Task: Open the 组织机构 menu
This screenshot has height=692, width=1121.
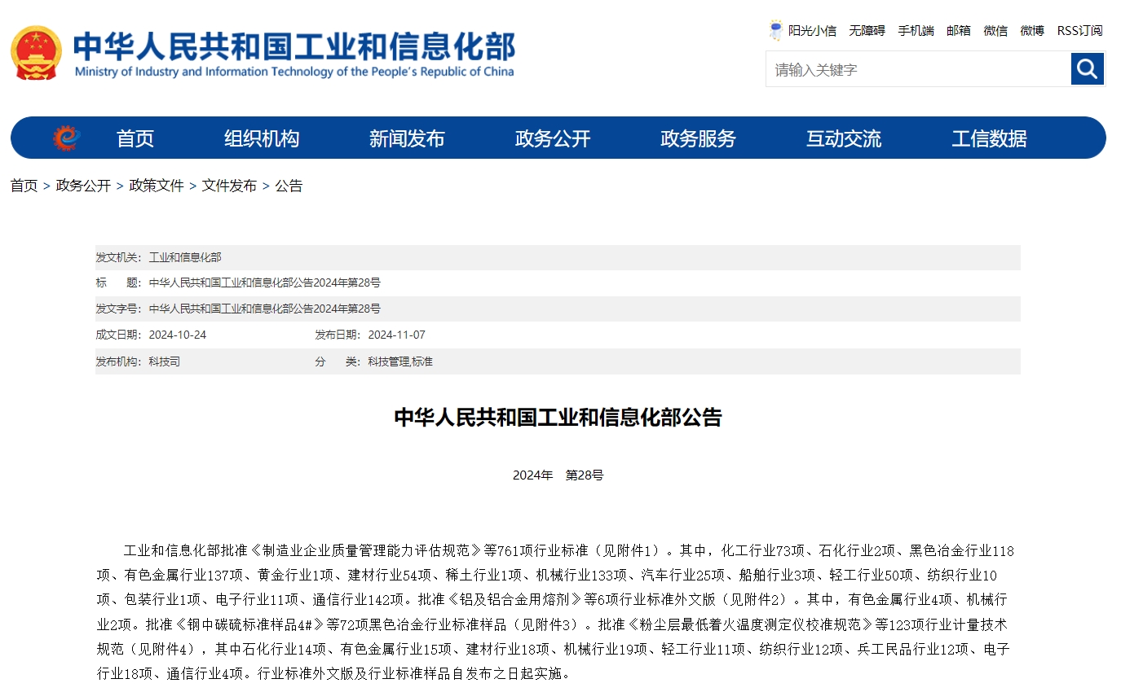Action: (262, 138)
